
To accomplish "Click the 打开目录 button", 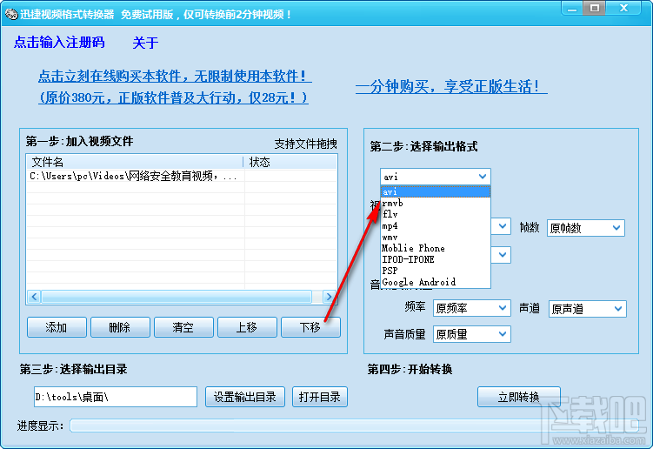I will pos(320,397).
